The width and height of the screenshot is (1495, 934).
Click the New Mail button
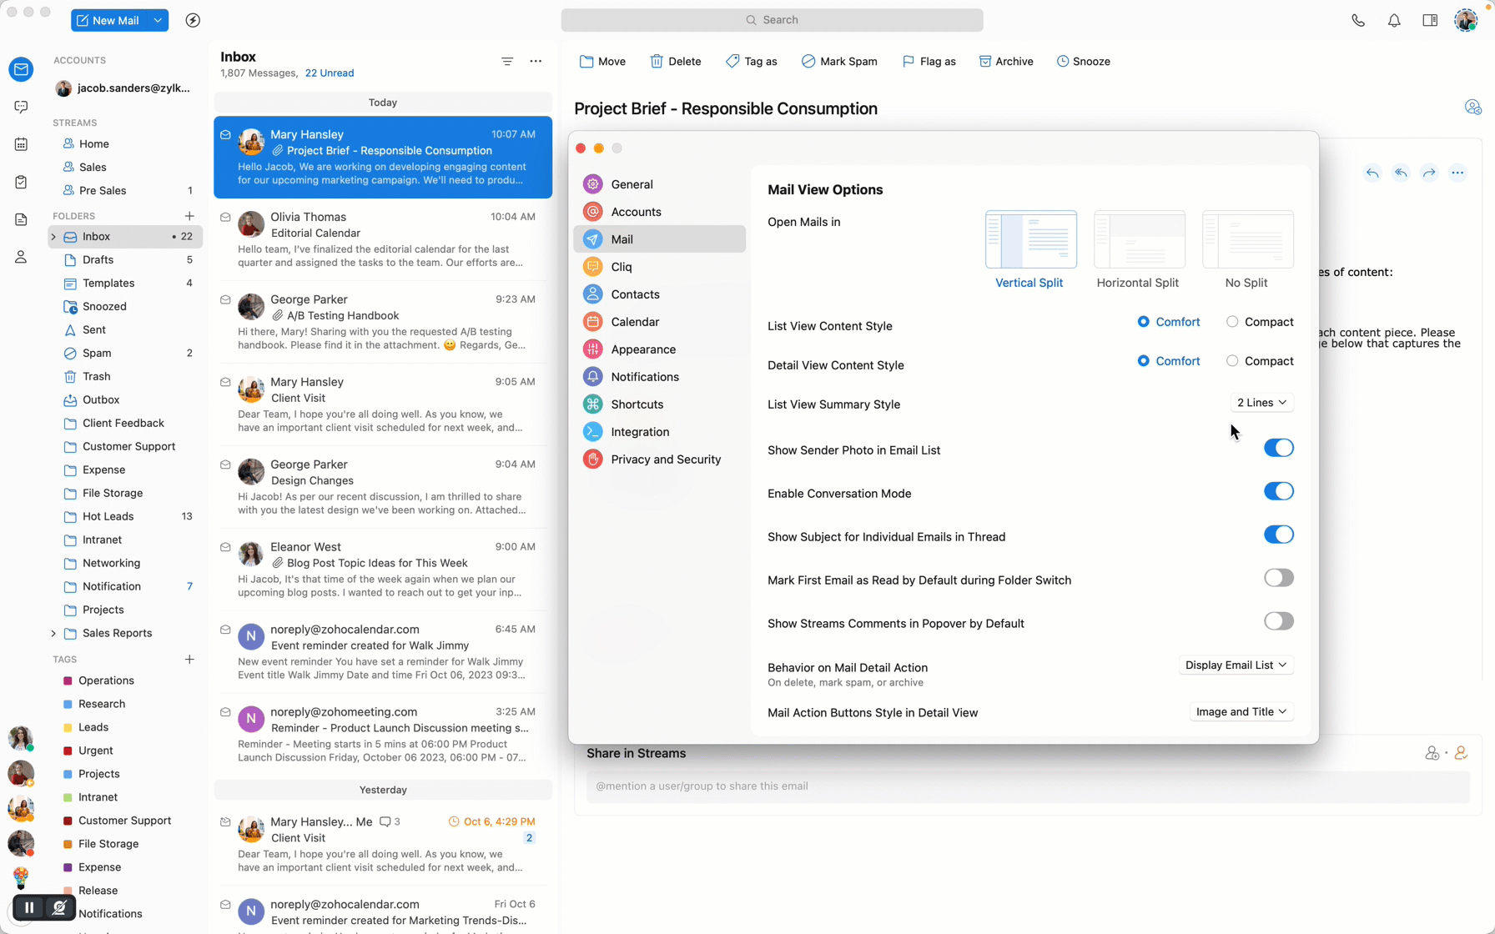click(108, 20)
